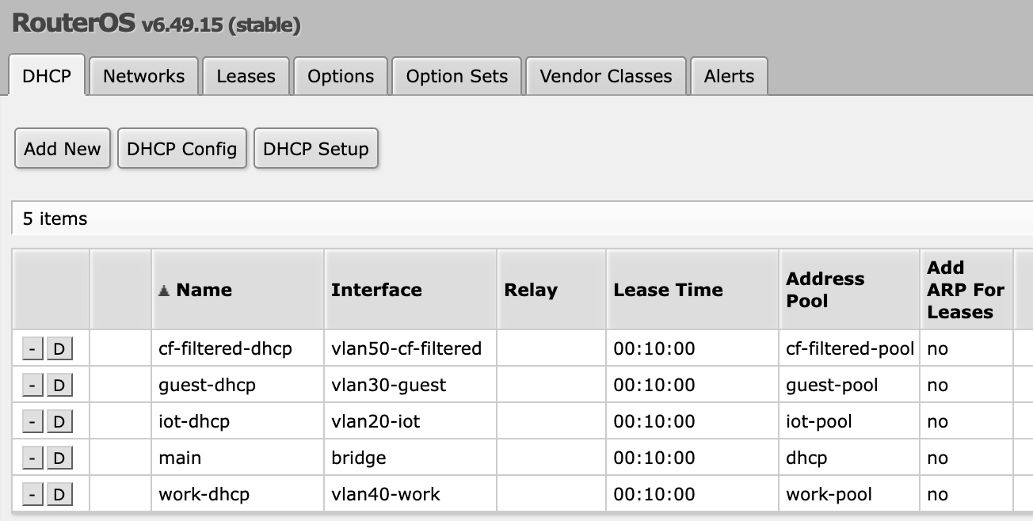Sort by Lease Time column header
The width and height of the screenshot is (1033, 521).
point(668,290)
